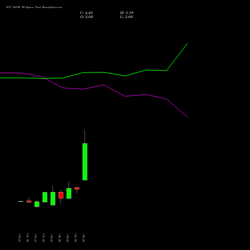The height and width of the screenshot is (250, 250).
Task: Click the 01 Dec date label
Action: pyautogui.click(x=51, y=238)
